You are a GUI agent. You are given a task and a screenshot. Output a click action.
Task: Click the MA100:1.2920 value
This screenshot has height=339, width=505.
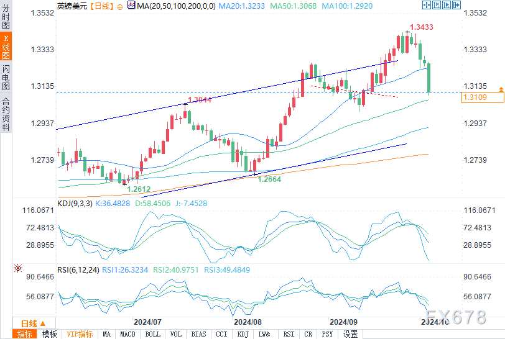(x=347, y=6)
